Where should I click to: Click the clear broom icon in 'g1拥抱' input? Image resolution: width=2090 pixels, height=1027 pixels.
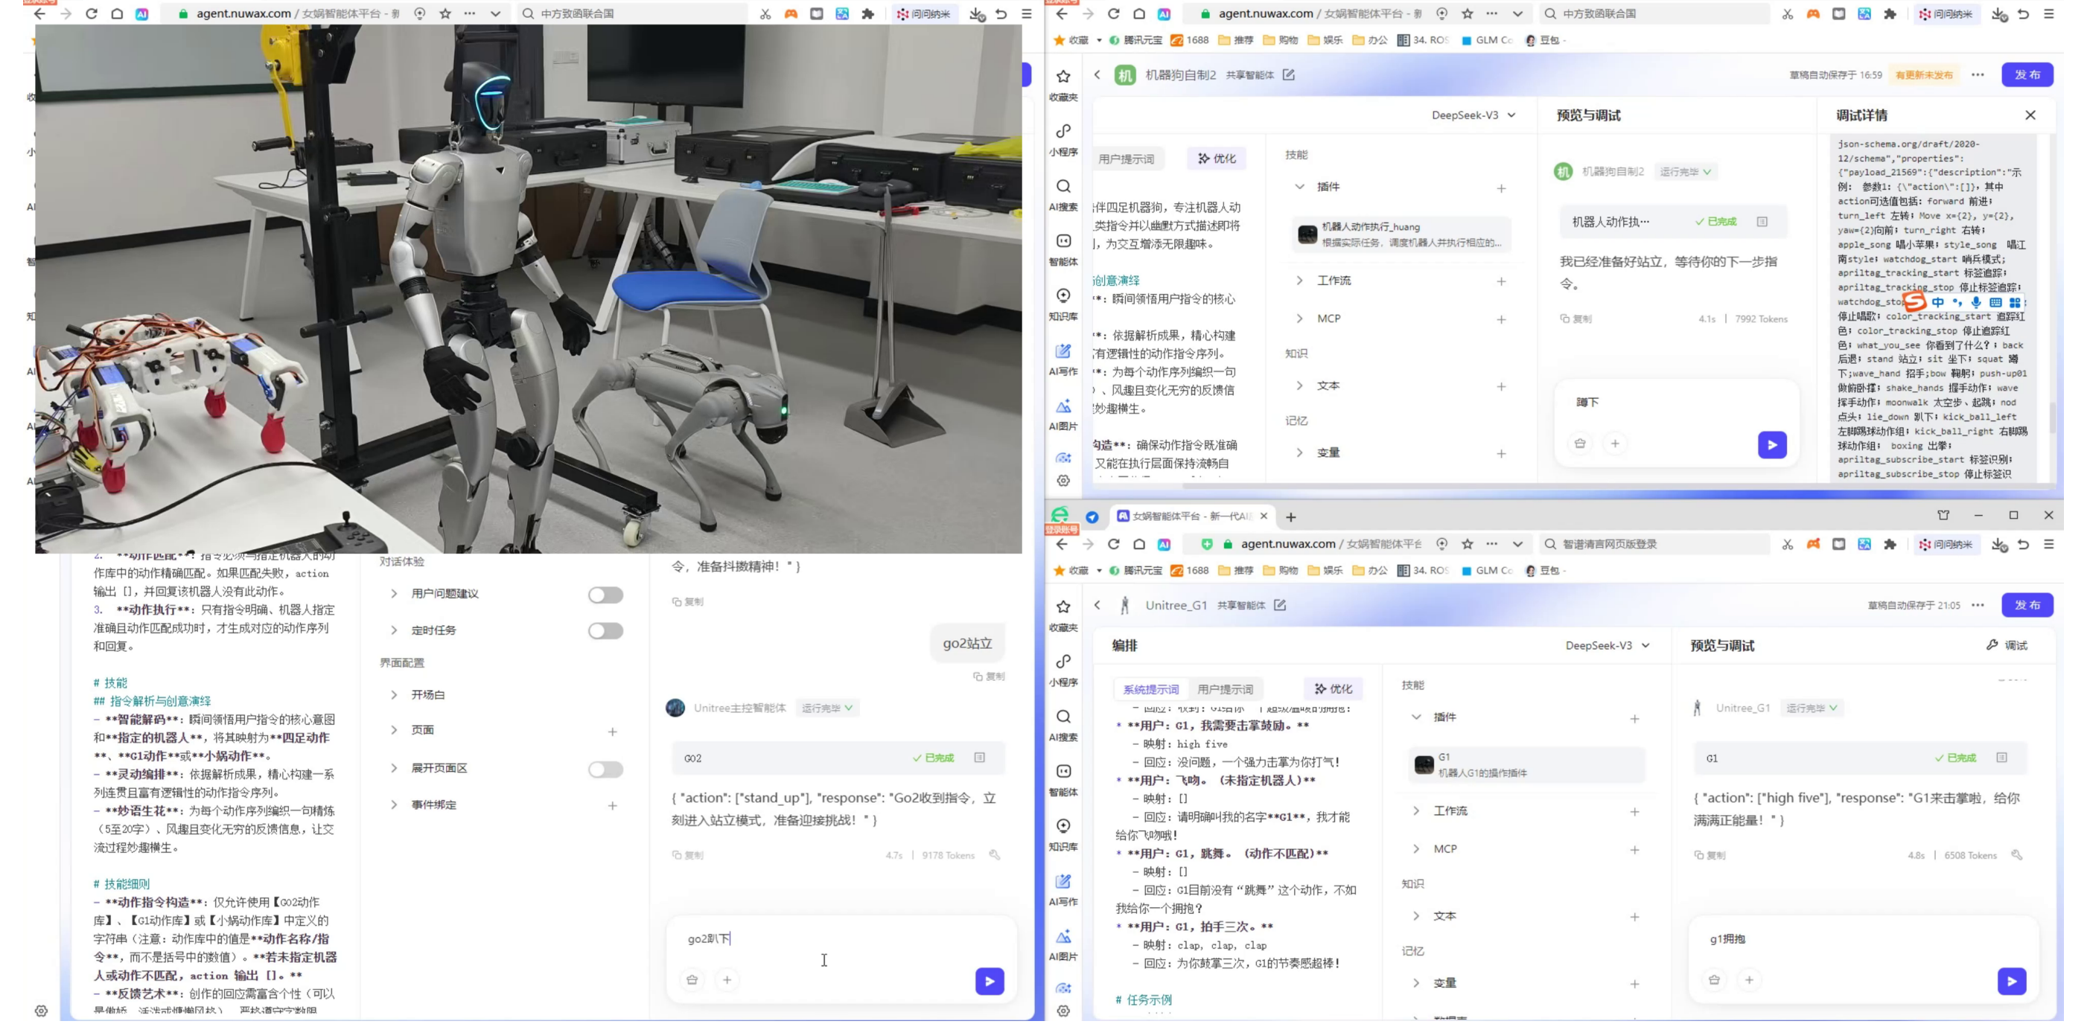(1713, 980)
